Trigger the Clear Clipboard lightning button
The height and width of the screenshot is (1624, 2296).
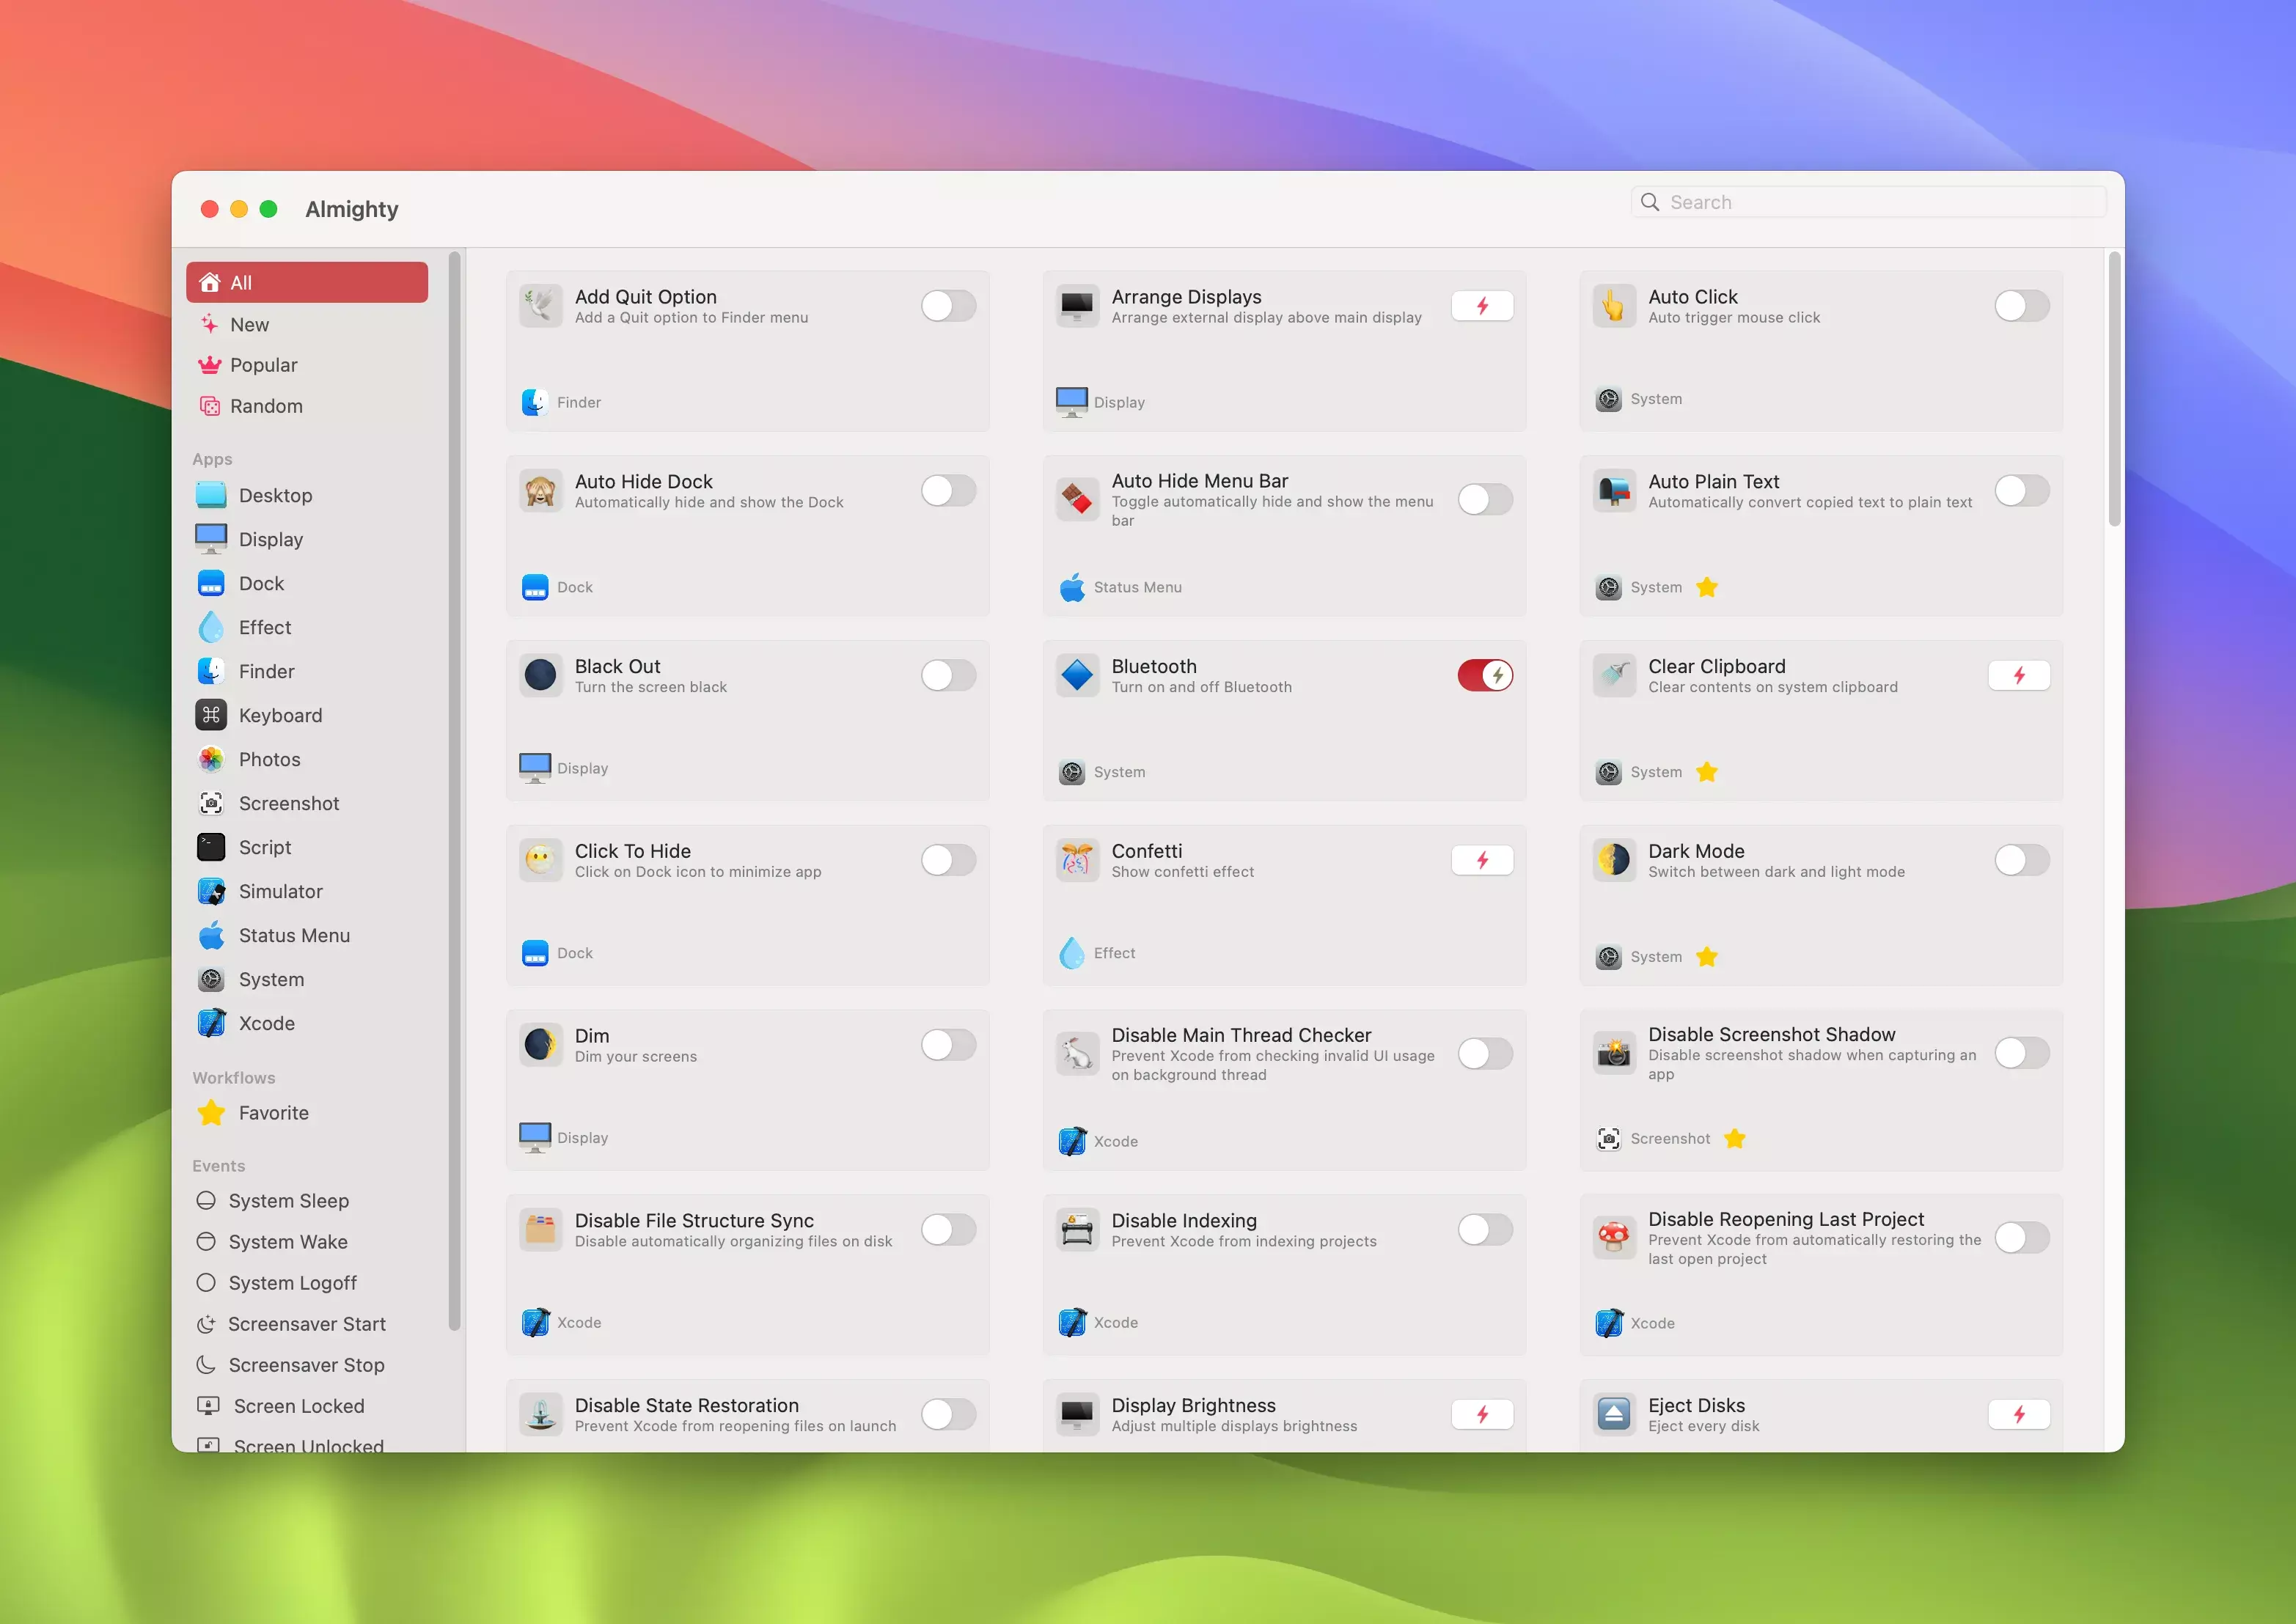pos(2018,675)
